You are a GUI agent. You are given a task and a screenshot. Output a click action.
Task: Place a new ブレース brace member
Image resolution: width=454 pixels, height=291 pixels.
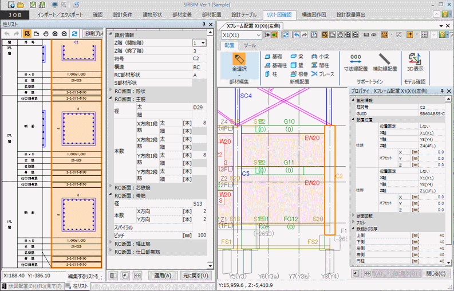point(322,74)
